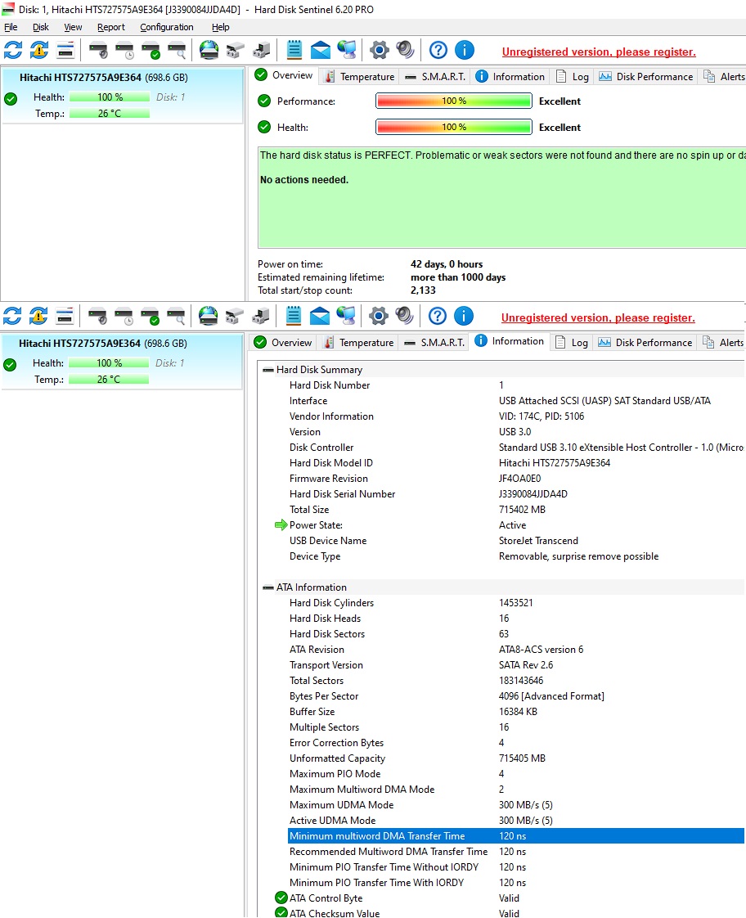Click the notepad report icon in the lower toolbar
The width and height of the screenshot is (746, 918).
pyautogui.click(x=294, y=316)
